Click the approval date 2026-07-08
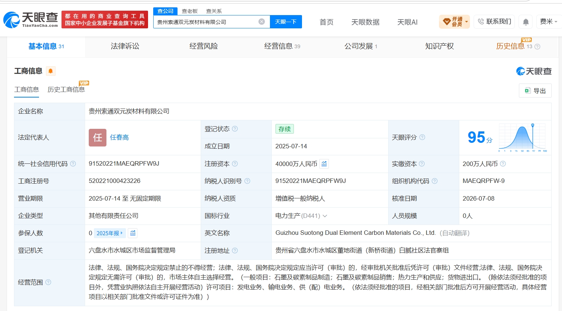This screenshot has height=311, width=562. [478, 198]
